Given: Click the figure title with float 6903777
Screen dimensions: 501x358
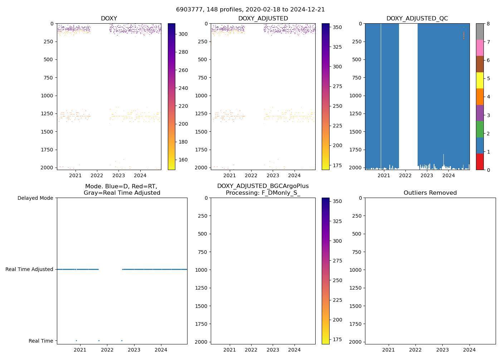Looking at the screenshot, I should (250, 10).
